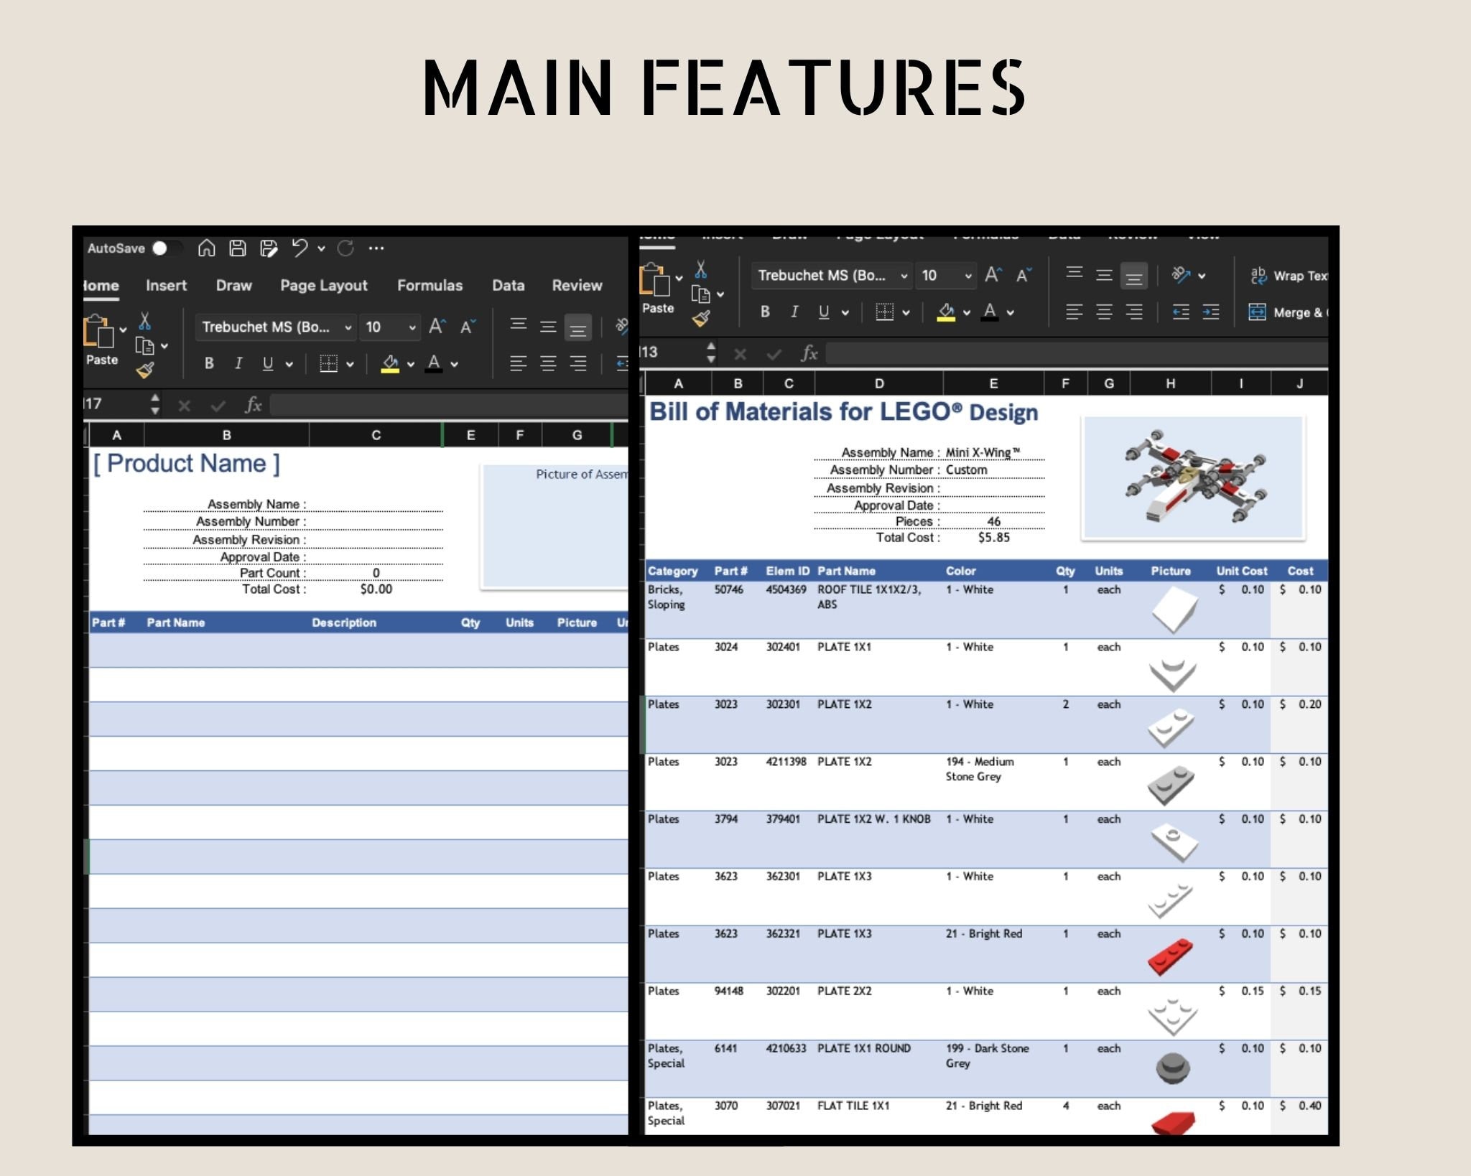1471x1176 pixels.
Task: Click the Cut scissors icon
Action: tap(144, 321)
